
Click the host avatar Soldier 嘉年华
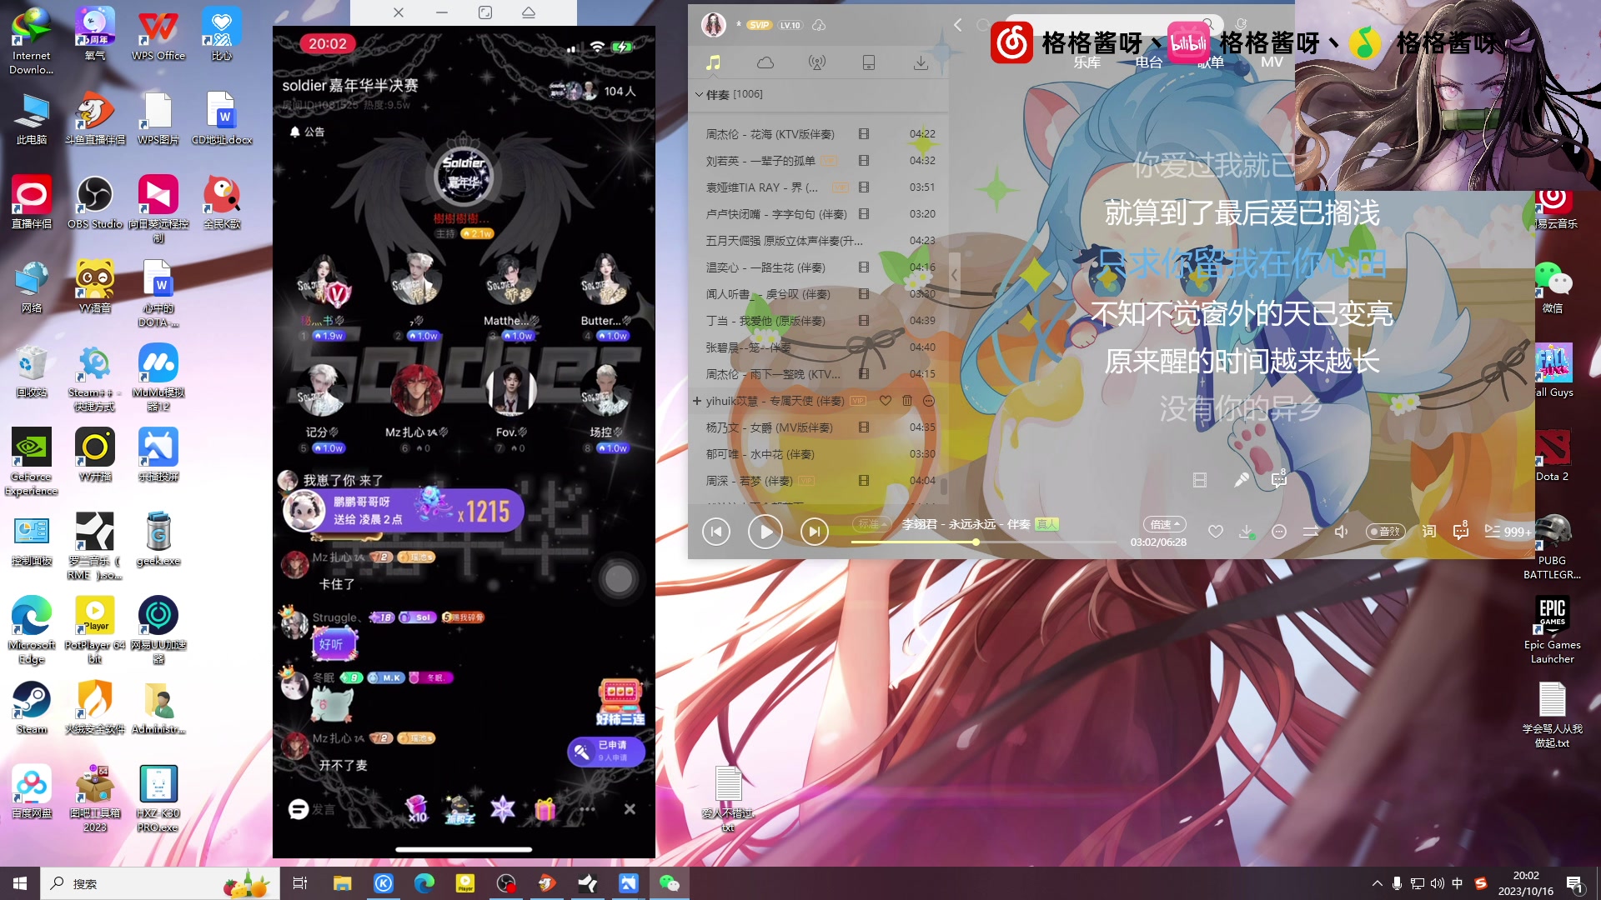tap(464, 177)
